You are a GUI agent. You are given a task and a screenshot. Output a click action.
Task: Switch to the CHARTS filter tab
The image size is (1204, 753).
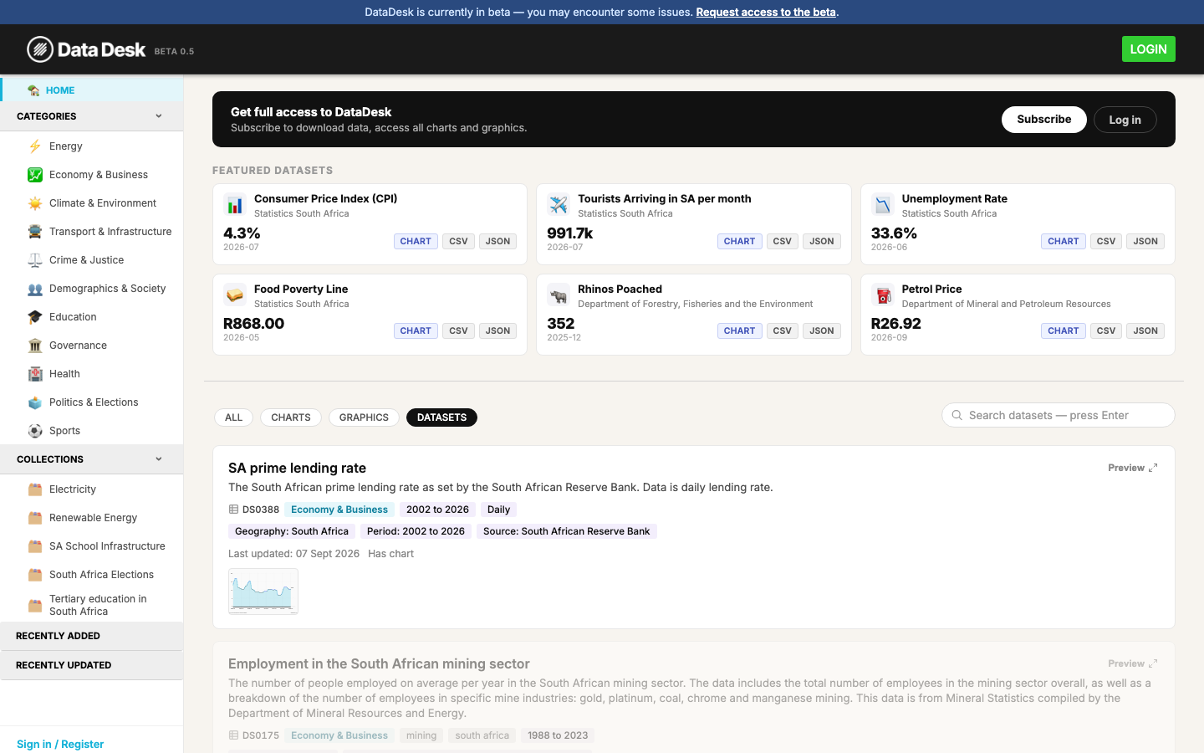[x=291, y=417]
